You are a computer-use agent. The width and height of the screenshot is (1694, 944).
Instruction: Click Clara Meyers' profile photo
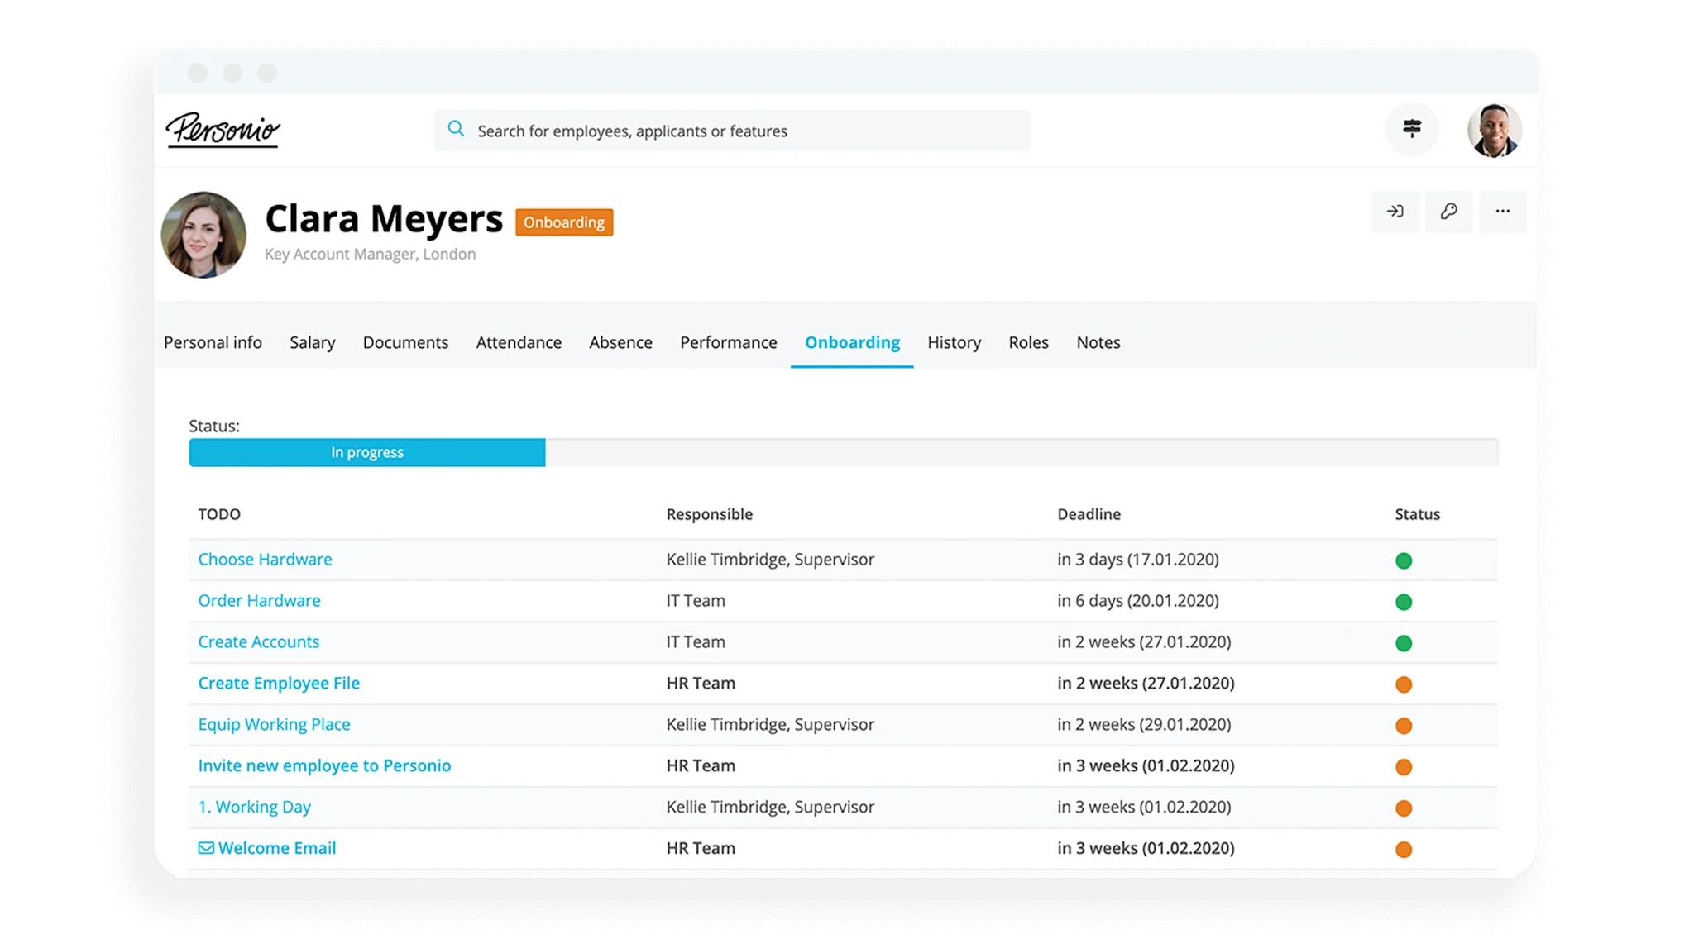point(203,235)
